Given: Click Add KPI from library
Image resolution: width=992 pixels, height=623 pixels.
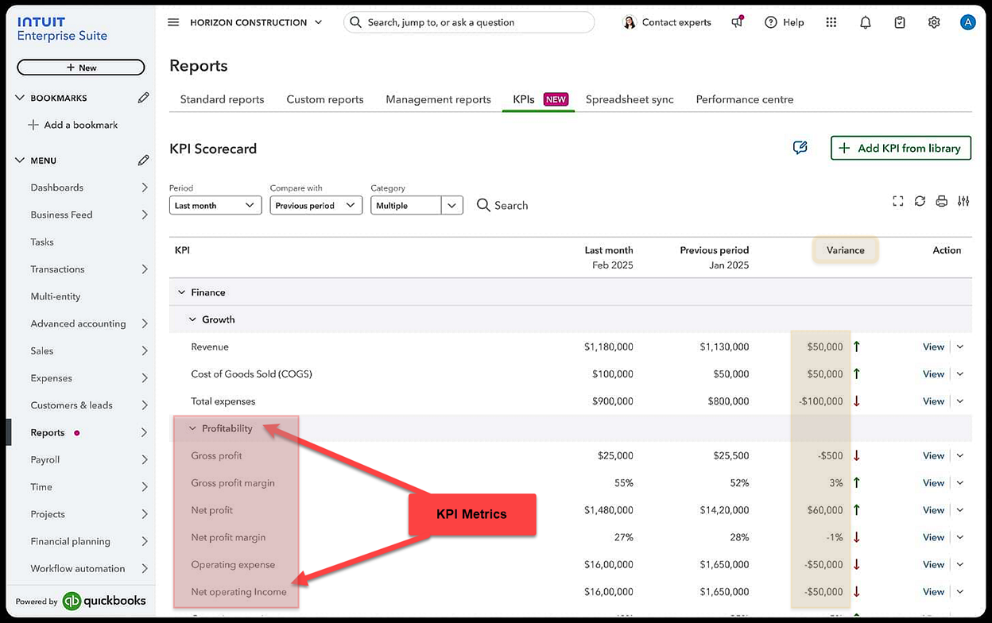Looking at the screenshot, I should point(901,148).
